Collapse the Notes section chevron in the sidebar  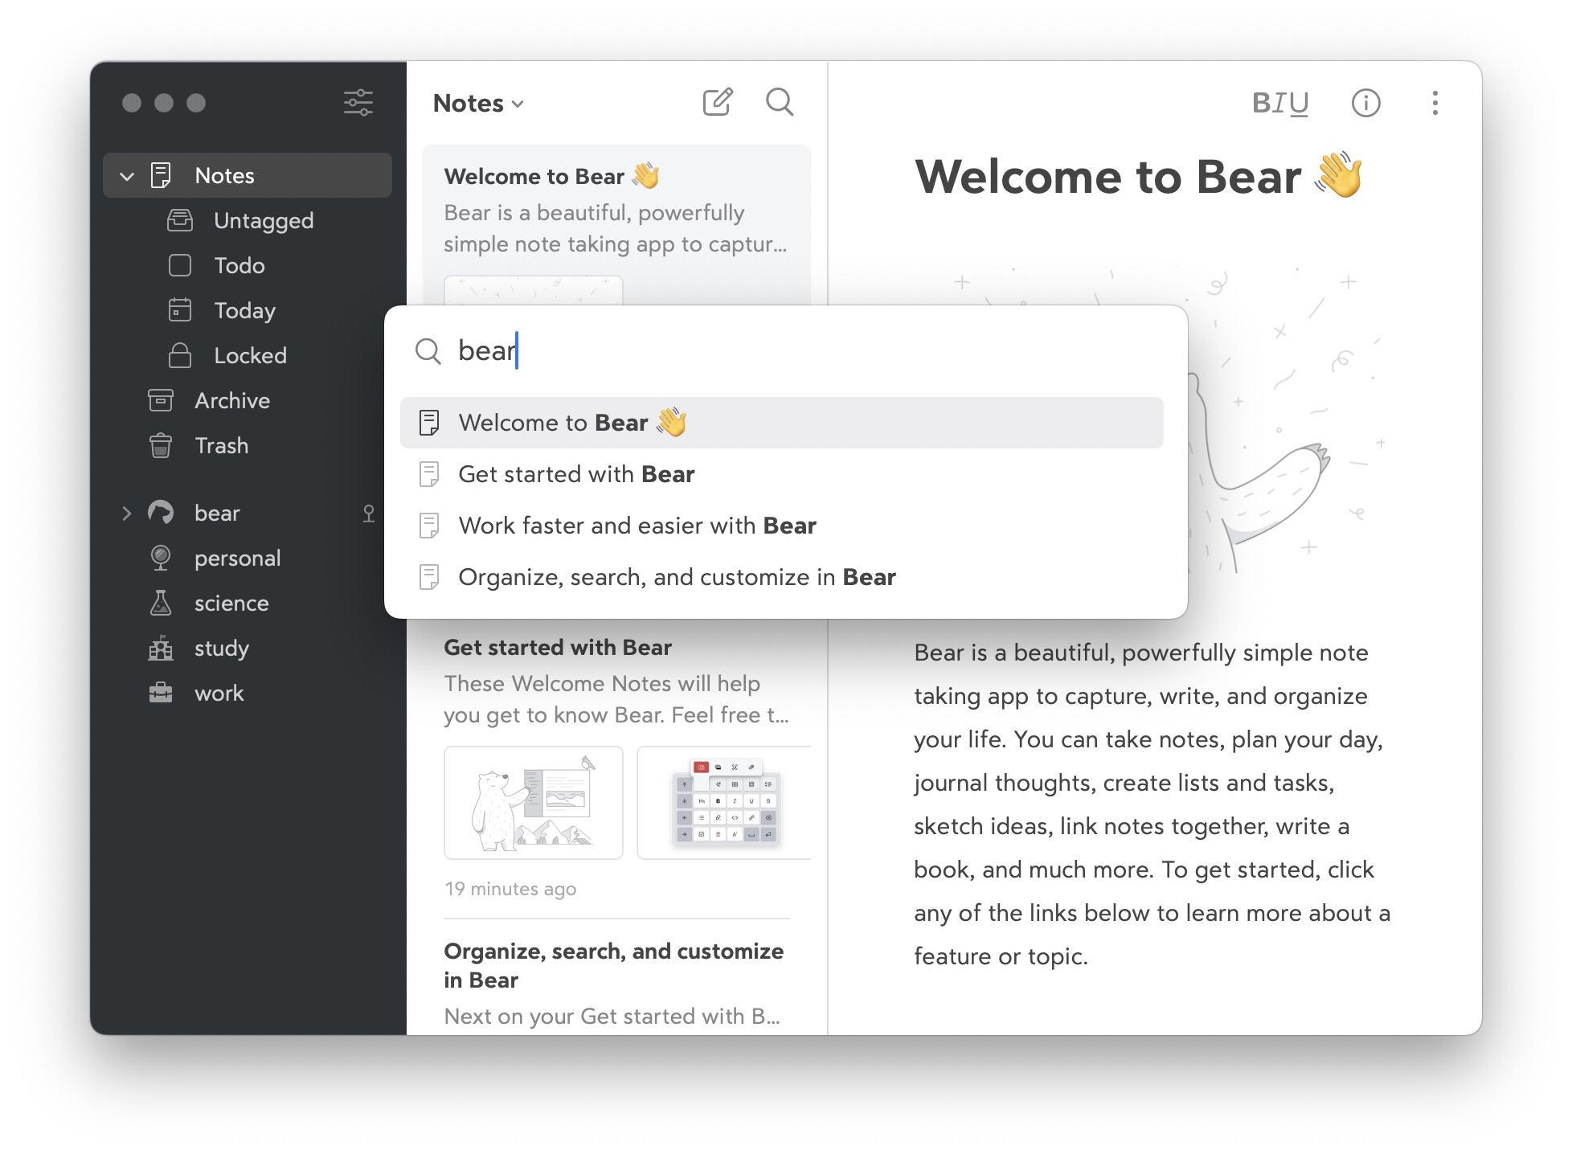click(126, 176)
